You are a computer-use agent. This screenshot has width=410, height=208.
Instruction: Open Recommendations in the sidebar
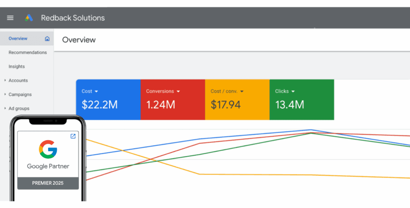pos(28,53)
